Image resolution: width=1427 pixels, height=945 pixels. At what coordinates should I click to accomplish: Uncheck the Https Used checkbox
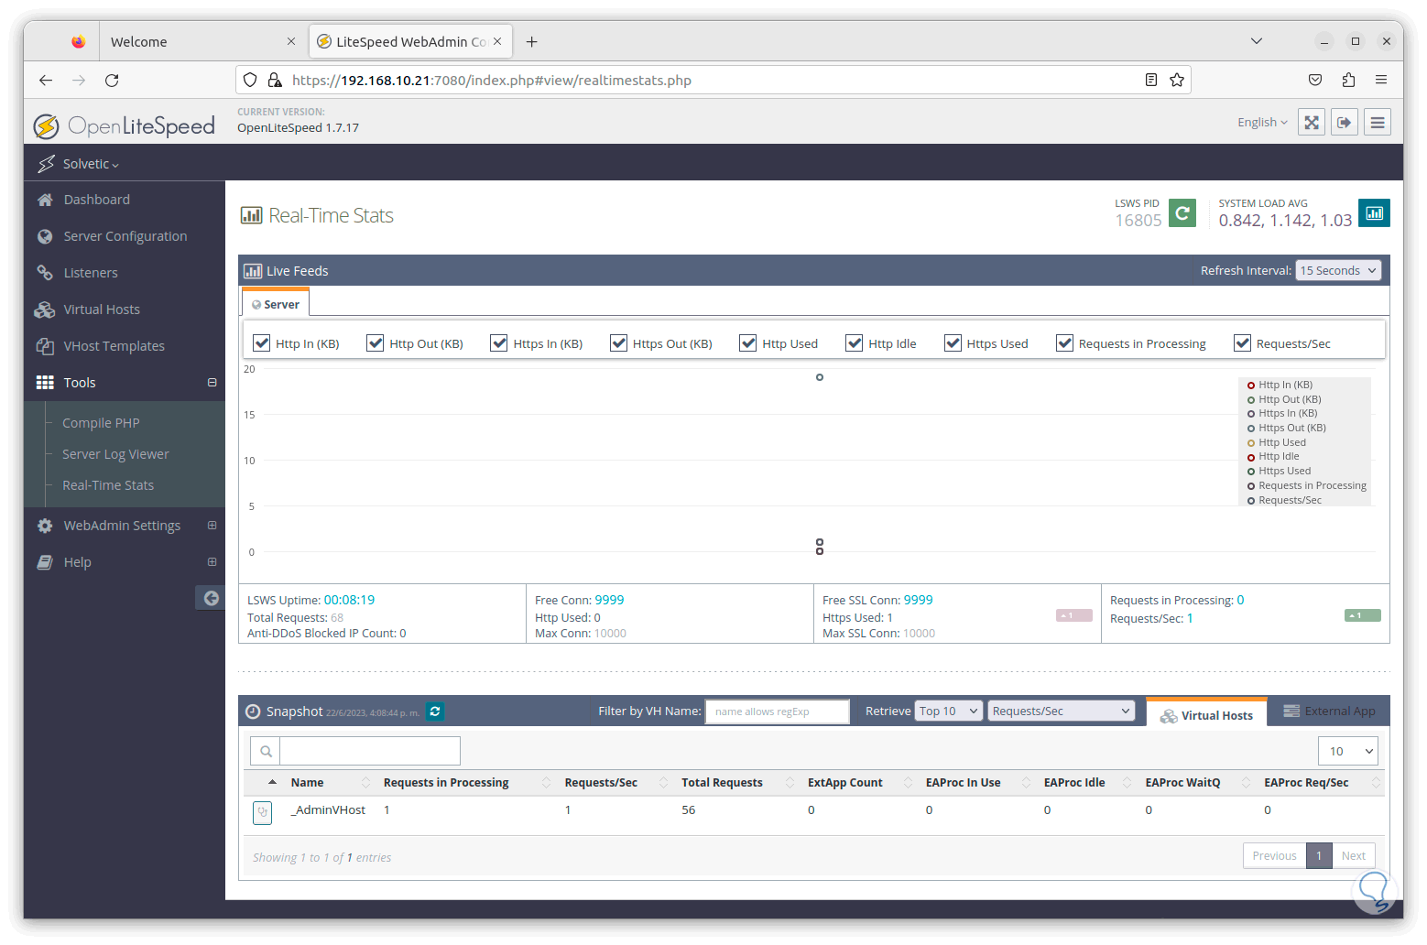tap(953, 343)
